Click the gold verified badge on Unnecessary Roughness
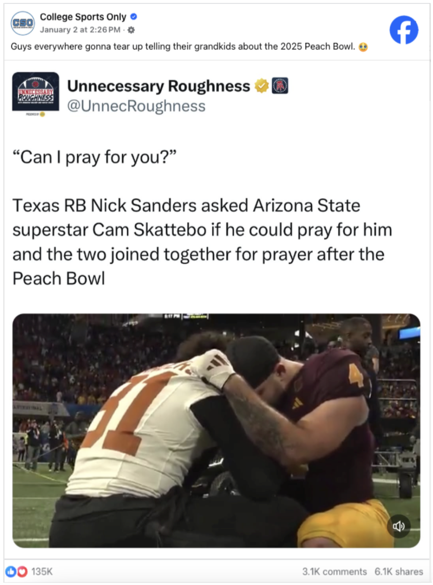 (x=262, y=85)
